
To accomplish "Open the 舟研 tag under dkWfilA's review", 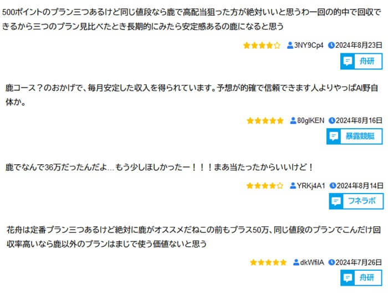I will pos(367,277).
